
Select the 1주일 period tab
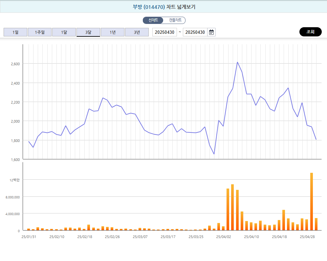pyautogui.click(x=40, y=32)
